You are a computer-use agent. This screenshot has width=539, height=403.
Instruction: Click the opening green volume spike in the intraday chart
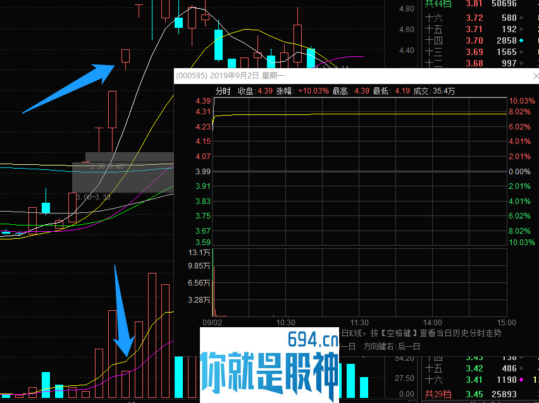point(213,282)
